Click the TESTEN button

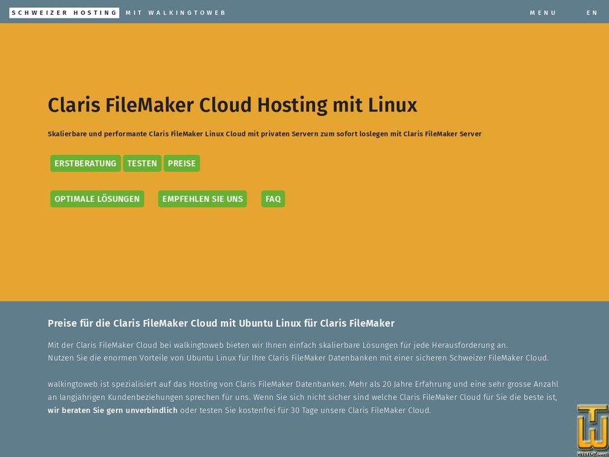point(142,163)
